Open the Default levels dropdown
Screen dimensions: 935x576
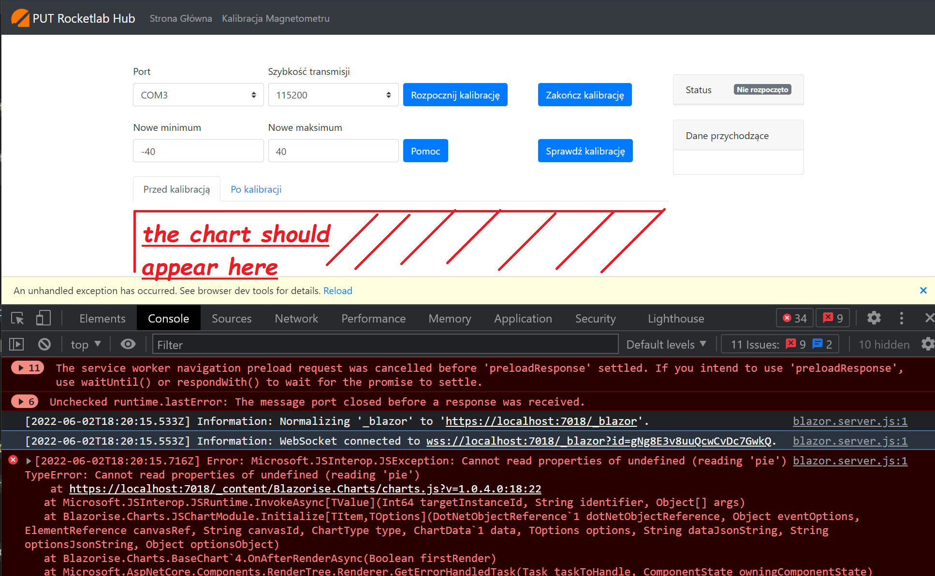[x=666, y=344]
